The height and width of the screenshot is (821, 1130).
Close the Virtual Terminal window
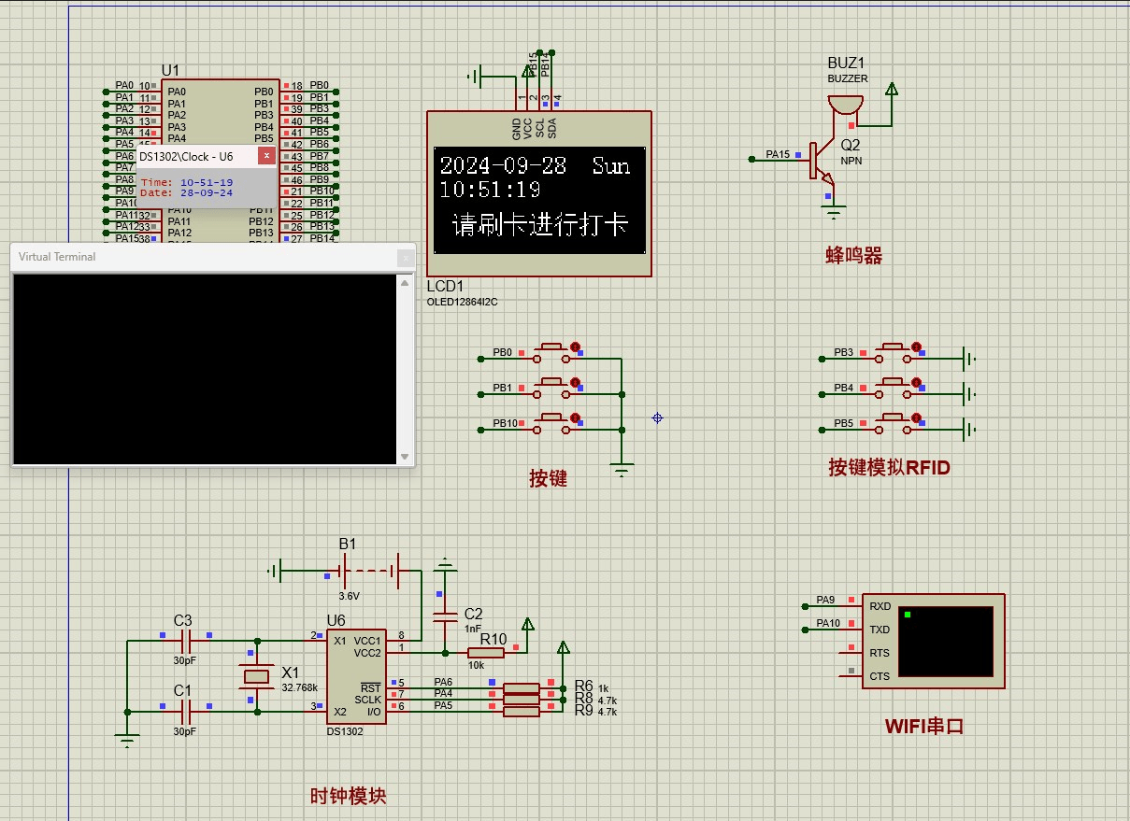[x=405, y=257]
